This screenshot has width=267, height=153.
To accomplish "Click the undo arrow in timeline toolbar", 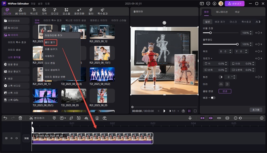I will point(5,118).
